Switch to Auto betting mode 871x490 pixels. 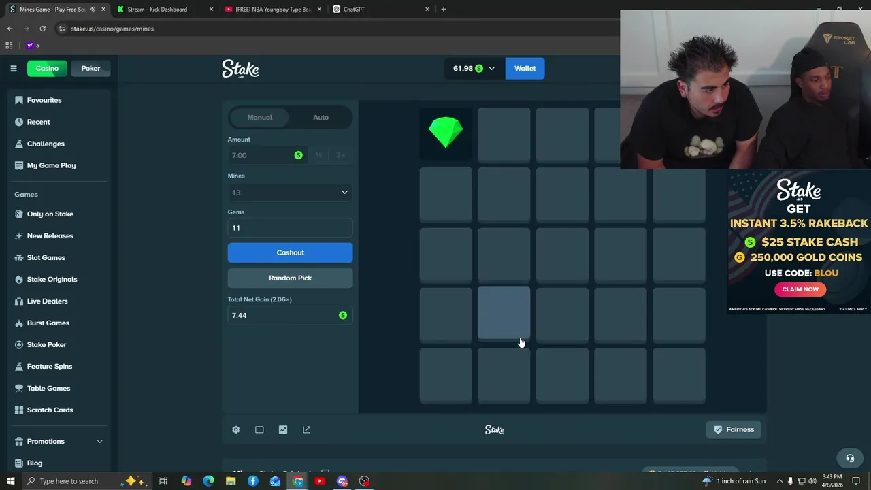coord(321,117)
